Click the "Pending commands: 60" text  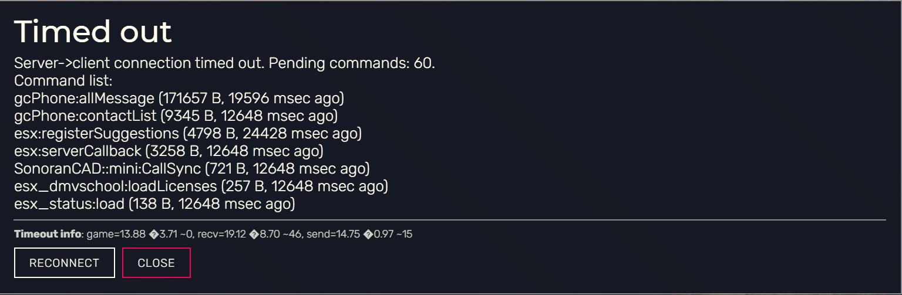pyautogui.click(x=352, y=63)
